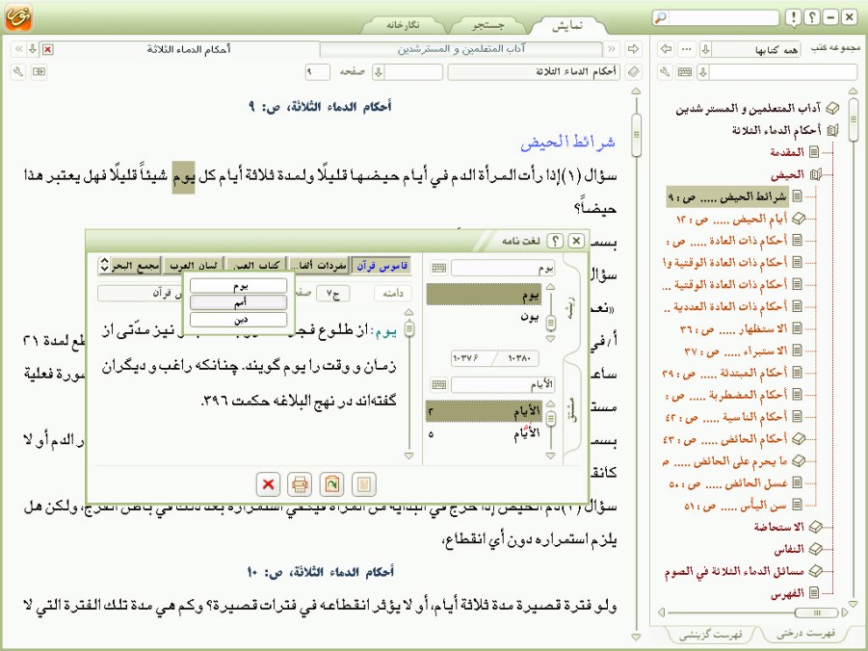Open the آداب المتعلمين و المسترشدين document tab
The image size is (868, 651).
pos(461,49)
